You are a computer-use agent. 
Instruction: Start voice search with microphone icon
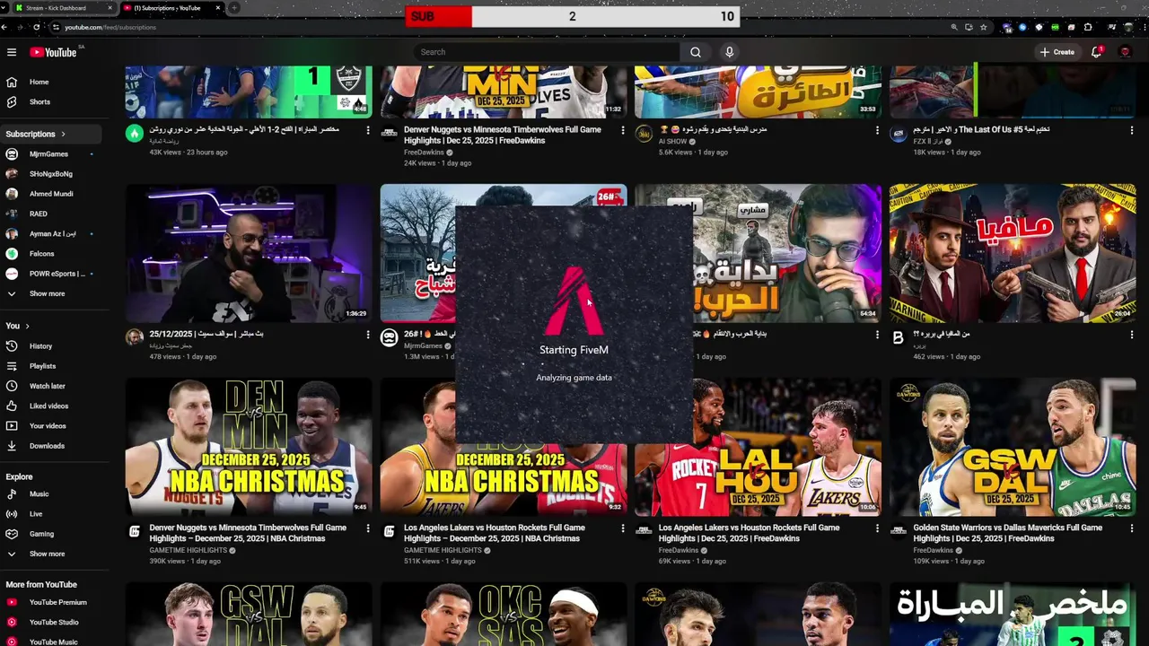click(x=729, y=52)
